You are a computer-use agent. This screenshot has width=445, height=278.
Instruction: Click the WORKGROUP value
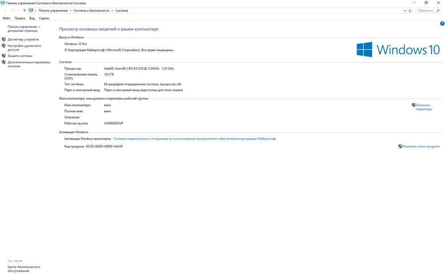coord(113,123)
